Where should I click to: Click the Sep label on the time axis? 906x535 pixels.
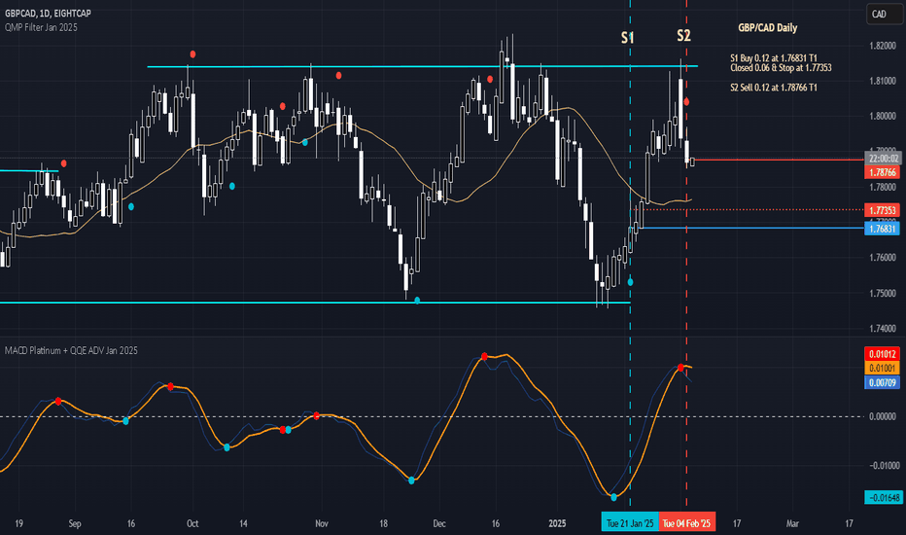75,523
